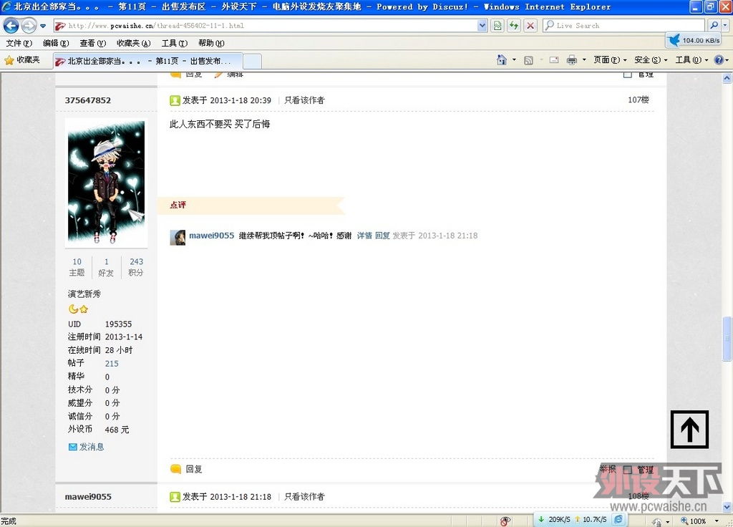
Task: Click the status bar popup blocker icon
Action: pyautogui.click(x=505, y=521)
